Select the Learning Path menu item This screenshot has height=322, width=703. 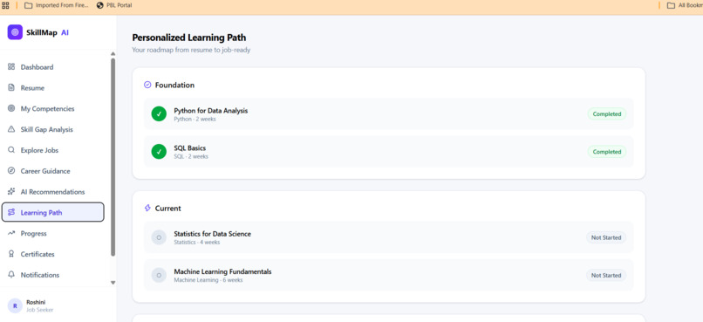53,212
